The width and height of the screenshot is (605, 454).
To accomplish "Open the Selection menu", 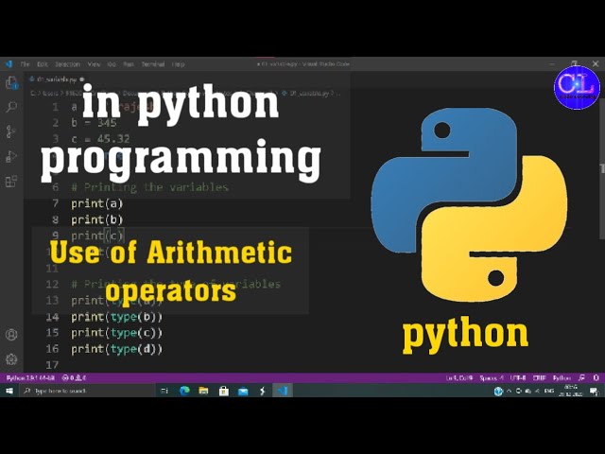I will [x=67, y=64].
